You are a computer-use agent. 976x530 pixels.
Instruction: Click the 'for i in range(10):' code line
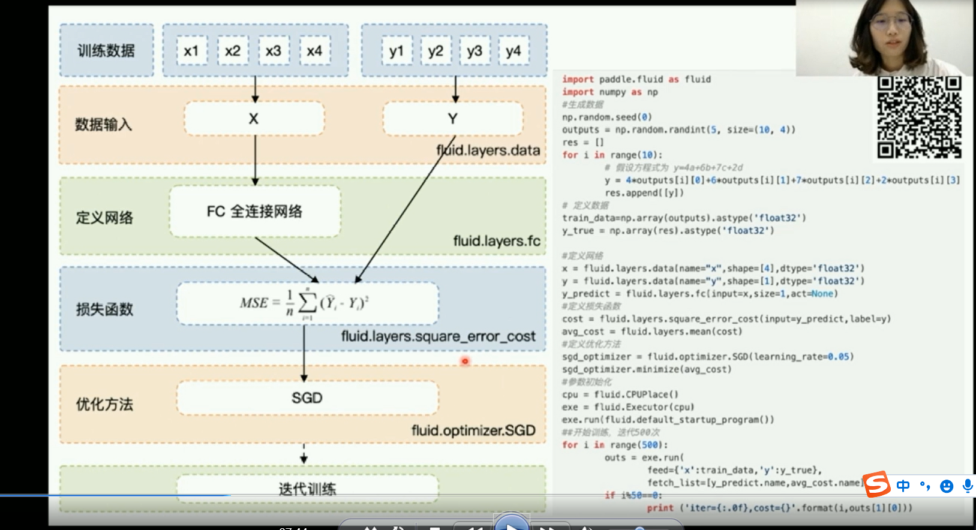(x=612, y=155)
